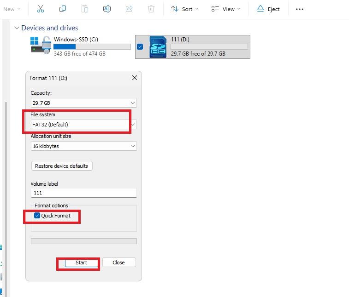Click the Share icon in toolbar
Viewport: 349px width, 297px height.
[x=129, y=9]
